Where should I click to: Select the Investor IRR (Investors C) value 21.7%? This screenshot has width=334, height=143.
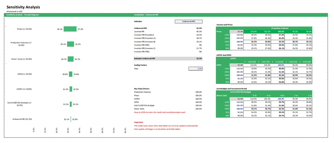199,48
